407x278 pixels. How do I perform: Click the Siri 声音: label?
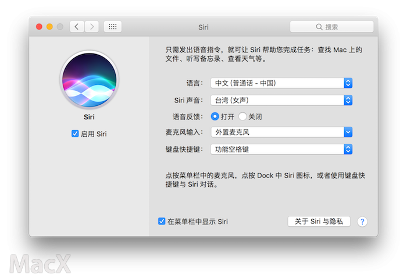188,100
